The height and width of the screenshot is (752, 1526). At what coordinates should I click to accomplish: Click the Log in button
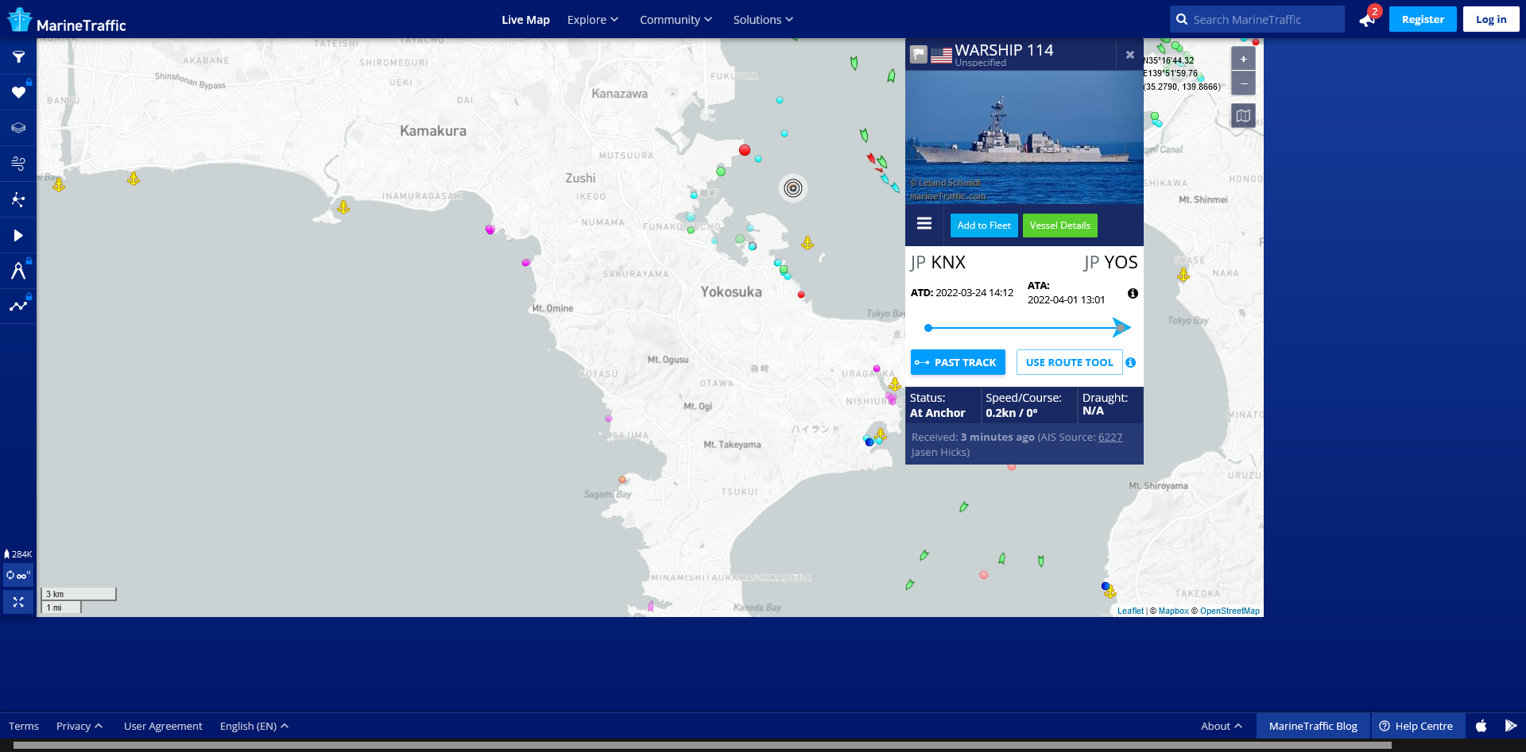[x=1491, y=19]
